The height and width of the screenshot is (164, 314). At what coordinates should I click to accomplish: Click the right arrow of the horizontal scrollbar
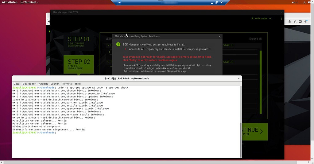click(308, 162)
